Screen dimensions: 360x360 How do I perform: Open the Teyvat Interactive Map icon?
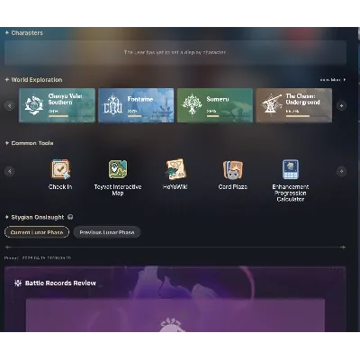coord(118,169)
